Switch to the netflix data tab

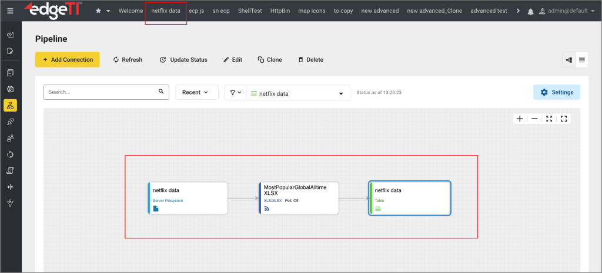[166, 11]
